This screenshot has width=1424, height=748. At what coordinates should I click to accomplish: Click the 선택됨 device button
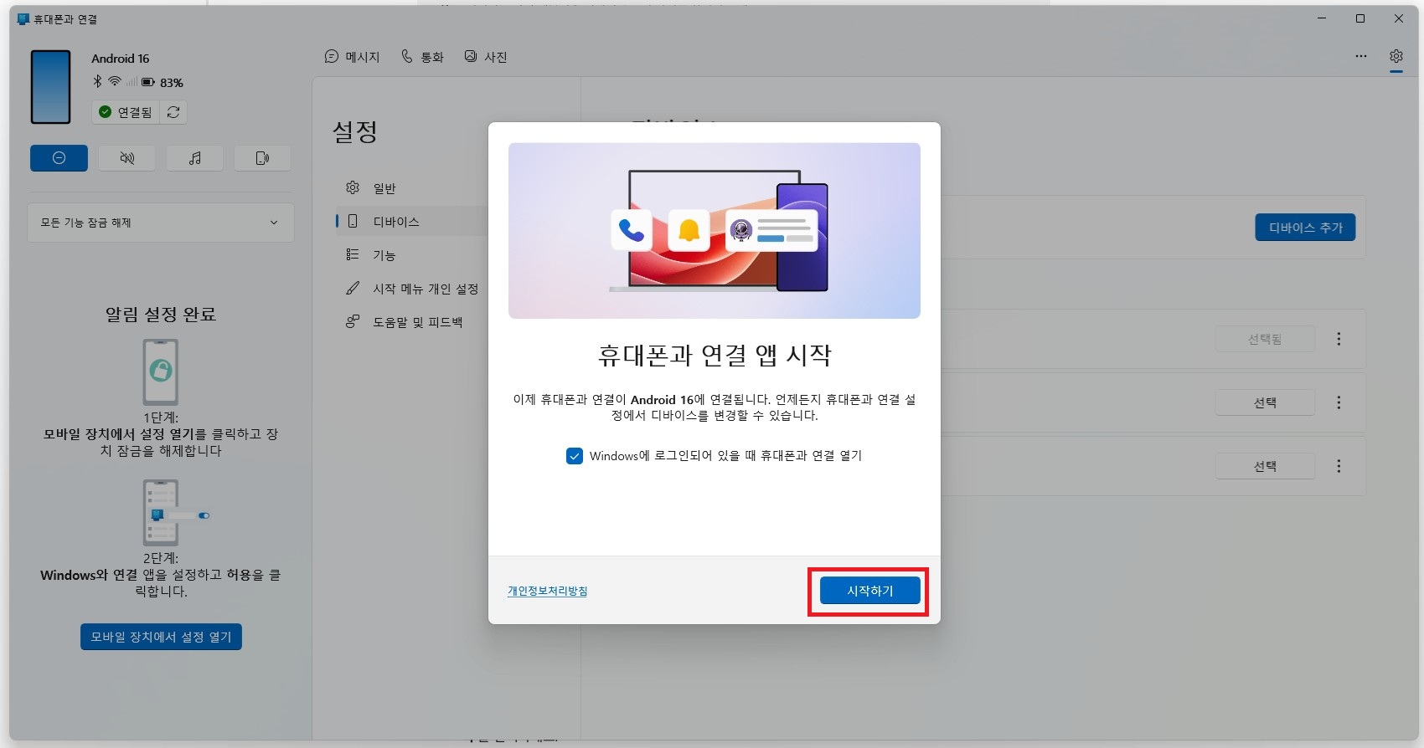click(x=1265, y=339)
